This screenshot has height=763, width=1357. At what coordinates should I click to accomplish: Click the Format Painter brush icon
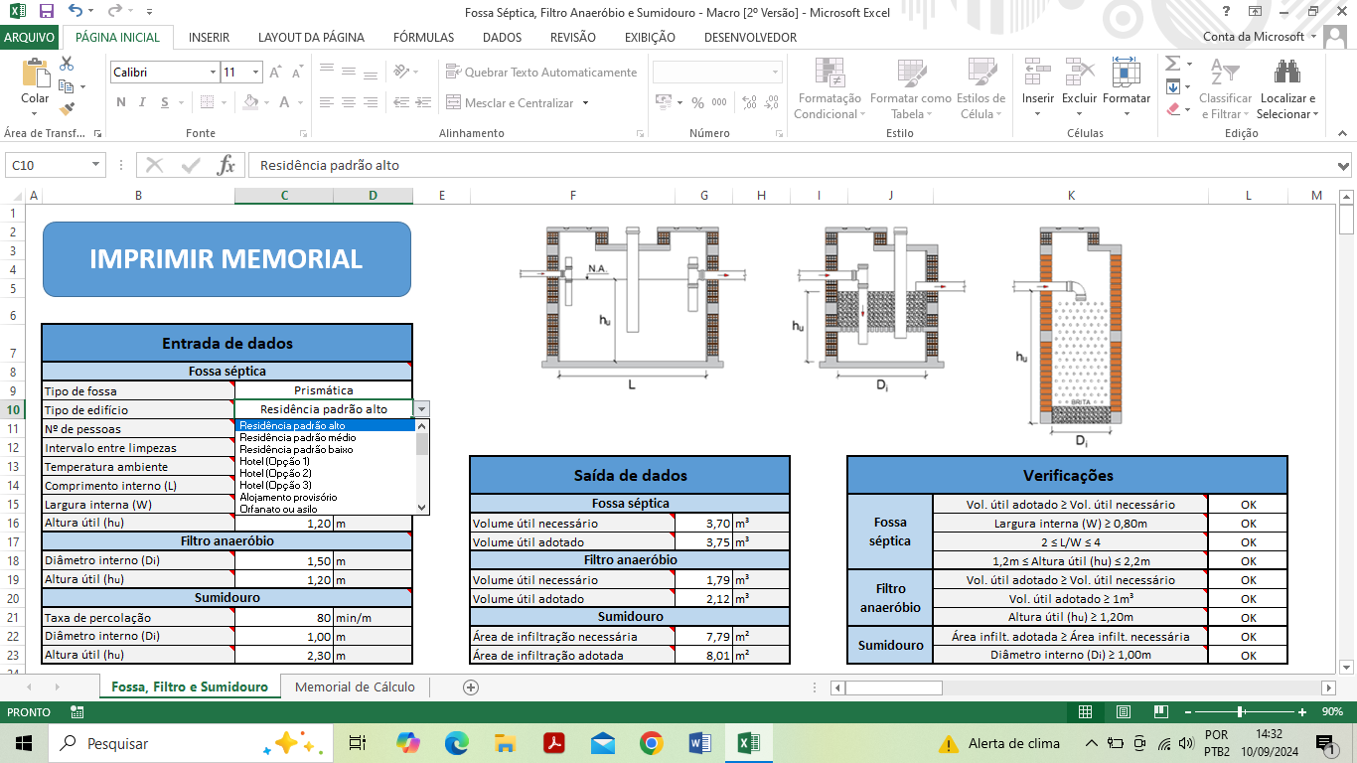tap(67, 109)
